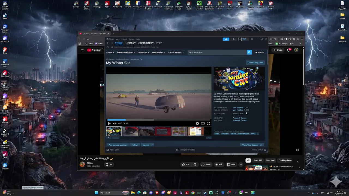349x196 pixels.
Task: Open the STORE tab in Steam
Action: click(x=119, y=43)
